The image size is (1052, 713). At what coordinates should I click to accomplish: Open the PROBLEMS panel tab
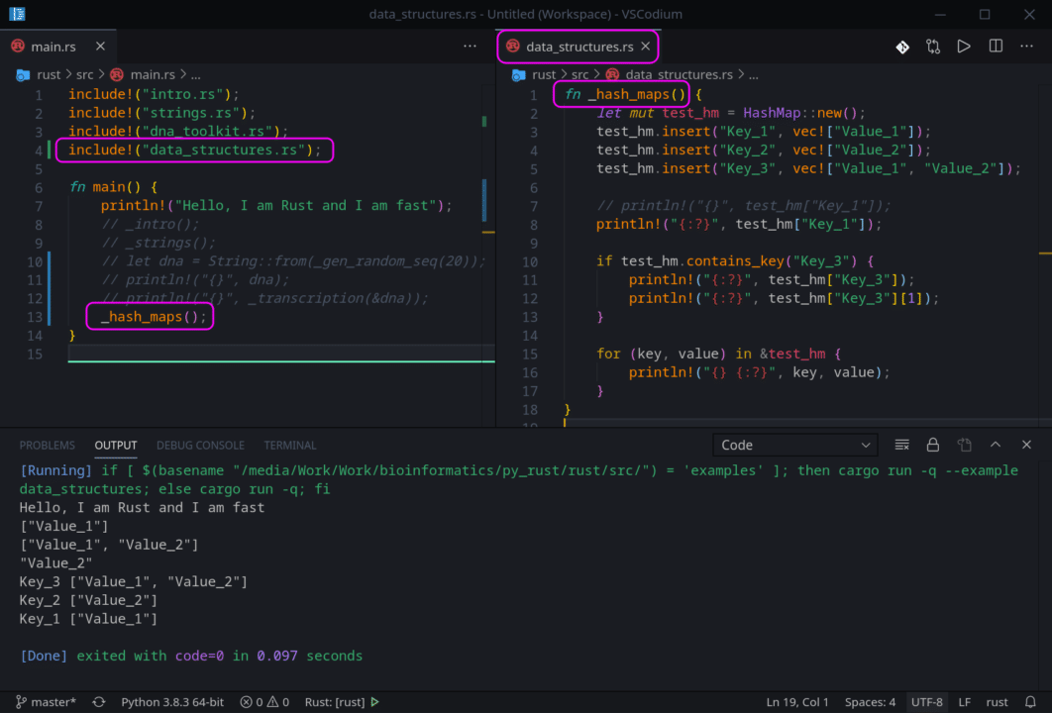(47, 446)
